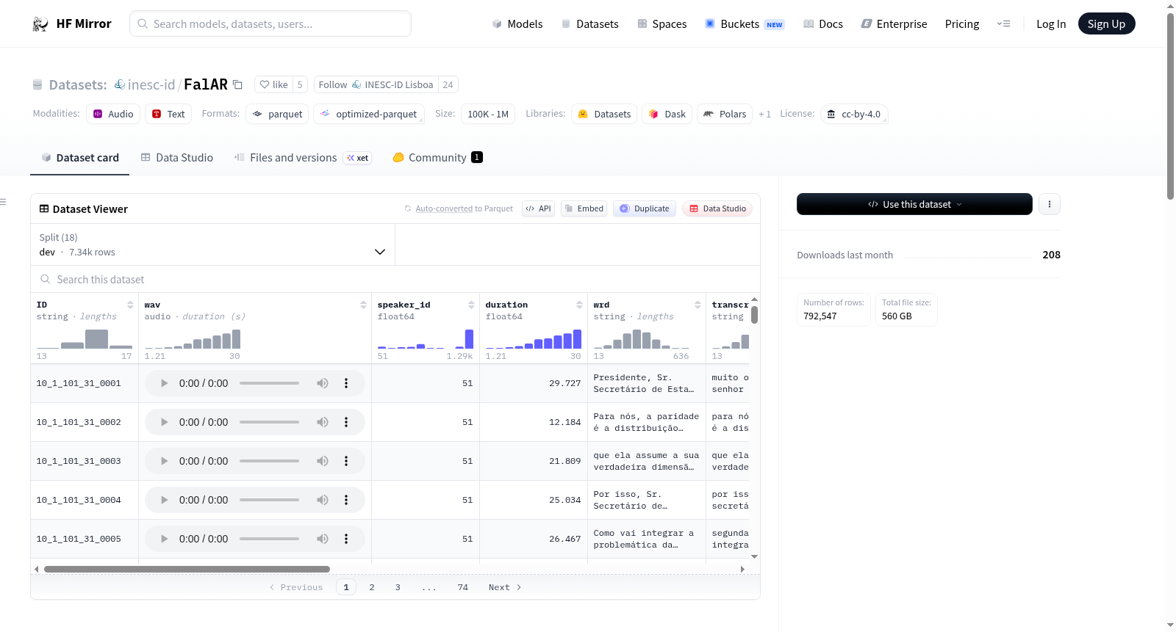This screenshot has width=1176, height=632.
Task: Sort by the duration column
Action: tap(579, 305)
